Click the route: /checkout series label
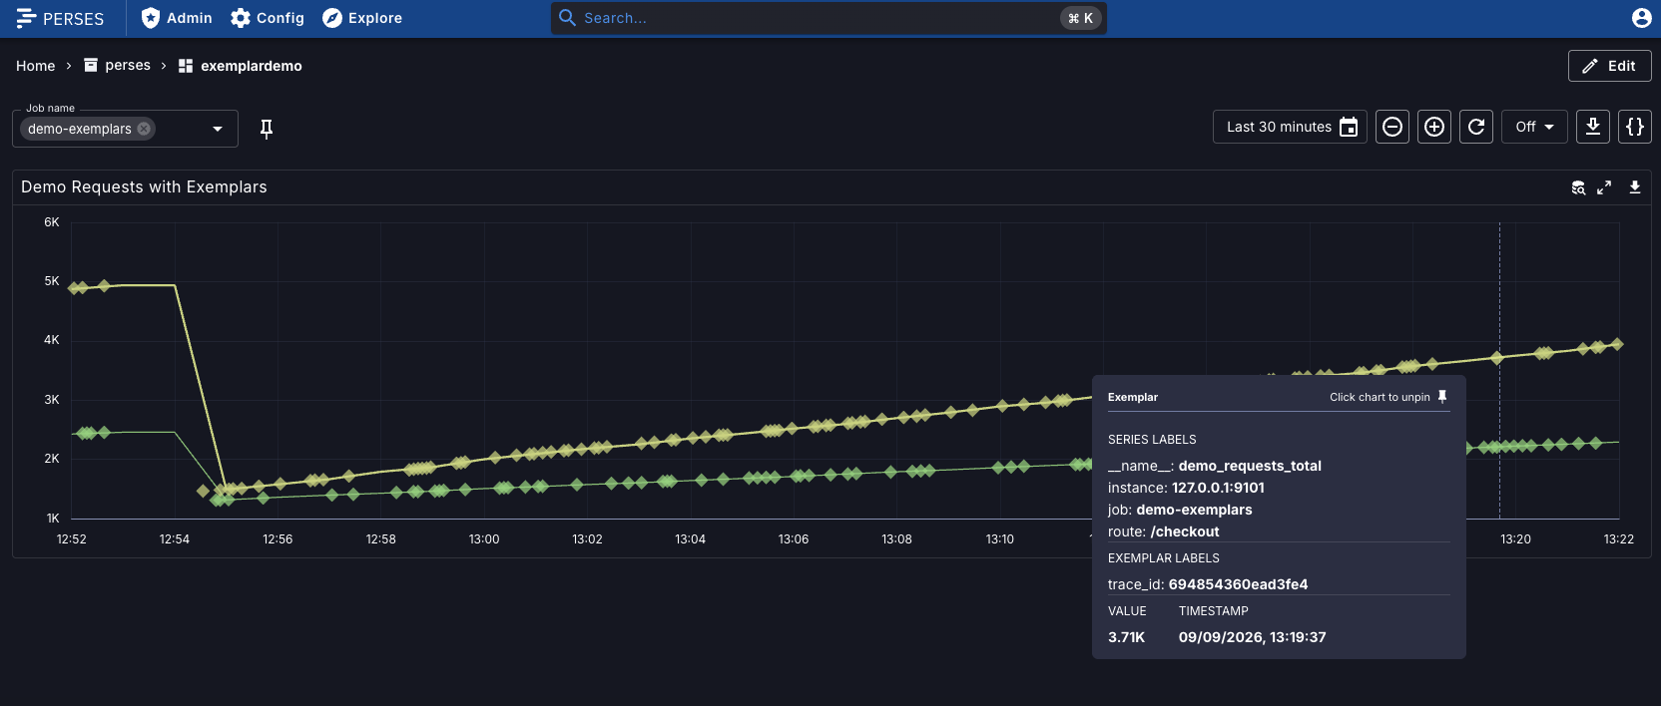 [1163, 531]
